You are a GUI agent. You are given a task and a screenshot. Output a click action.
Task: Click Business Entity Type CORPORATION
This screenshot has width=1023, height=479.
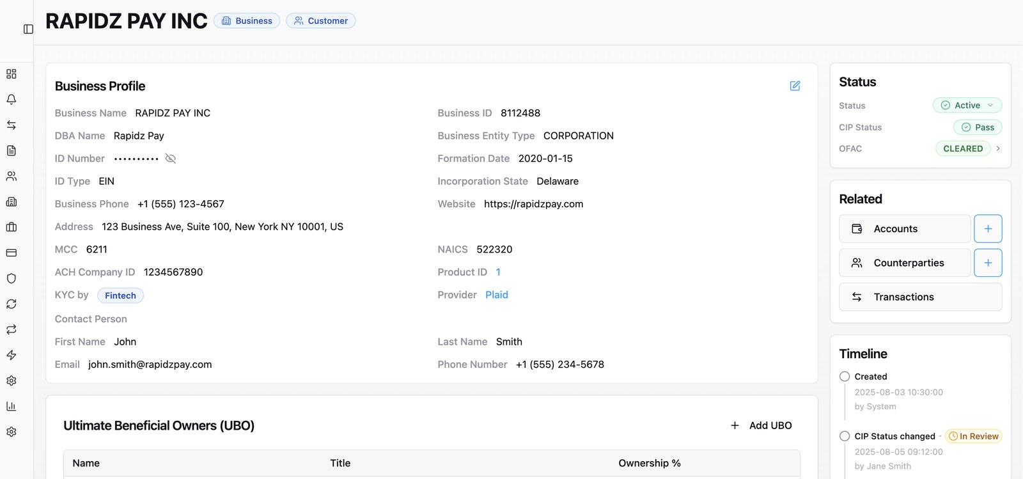(579, 136)
